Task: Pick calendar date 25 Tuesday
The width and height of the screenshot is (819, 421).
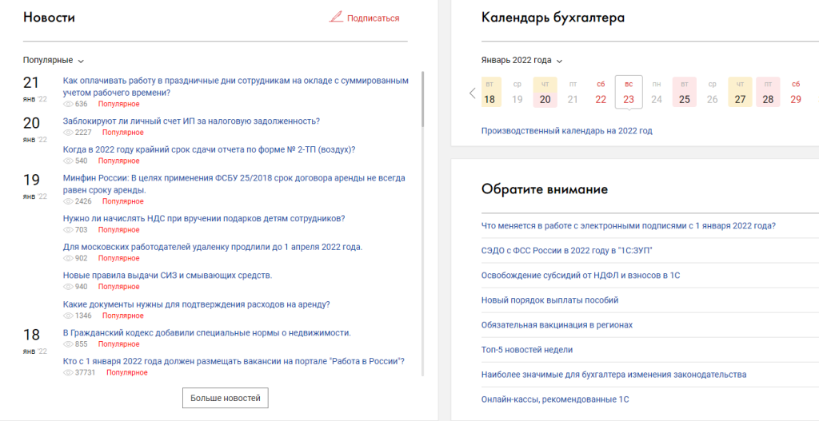Action: 684,93
